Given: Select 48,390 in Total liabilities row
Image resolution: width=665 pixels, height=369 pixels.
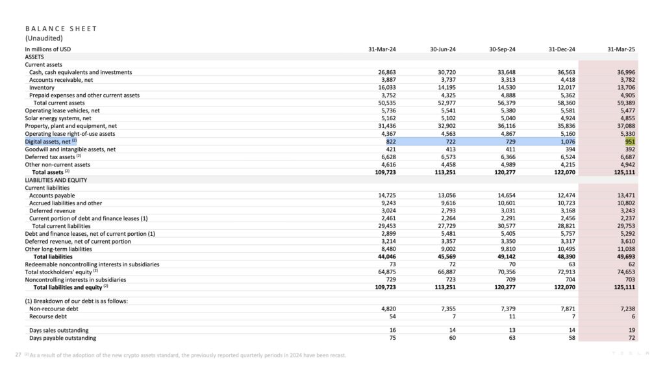Looking at the screenshot, I should point(566,257).
